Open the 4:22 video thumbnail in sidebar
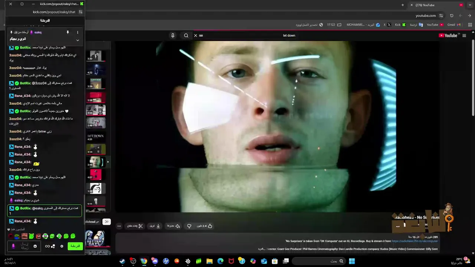Image resolution: width=475 pixels, height=267 pixels. 96,70
